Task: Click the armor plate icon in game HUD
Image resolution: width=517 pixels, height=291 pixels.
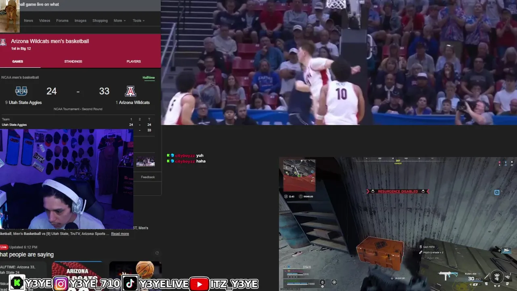Action: point(322,282)
